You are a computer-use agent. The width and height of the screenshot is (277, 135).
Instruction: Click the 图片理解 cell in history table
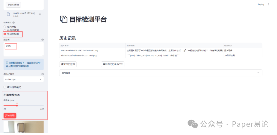coord(242,50)
